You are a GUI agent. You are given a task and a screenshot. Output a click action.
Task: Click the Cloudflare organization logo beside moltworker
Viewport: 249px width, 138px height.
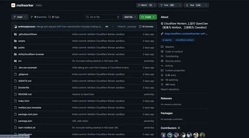[13, 5]
